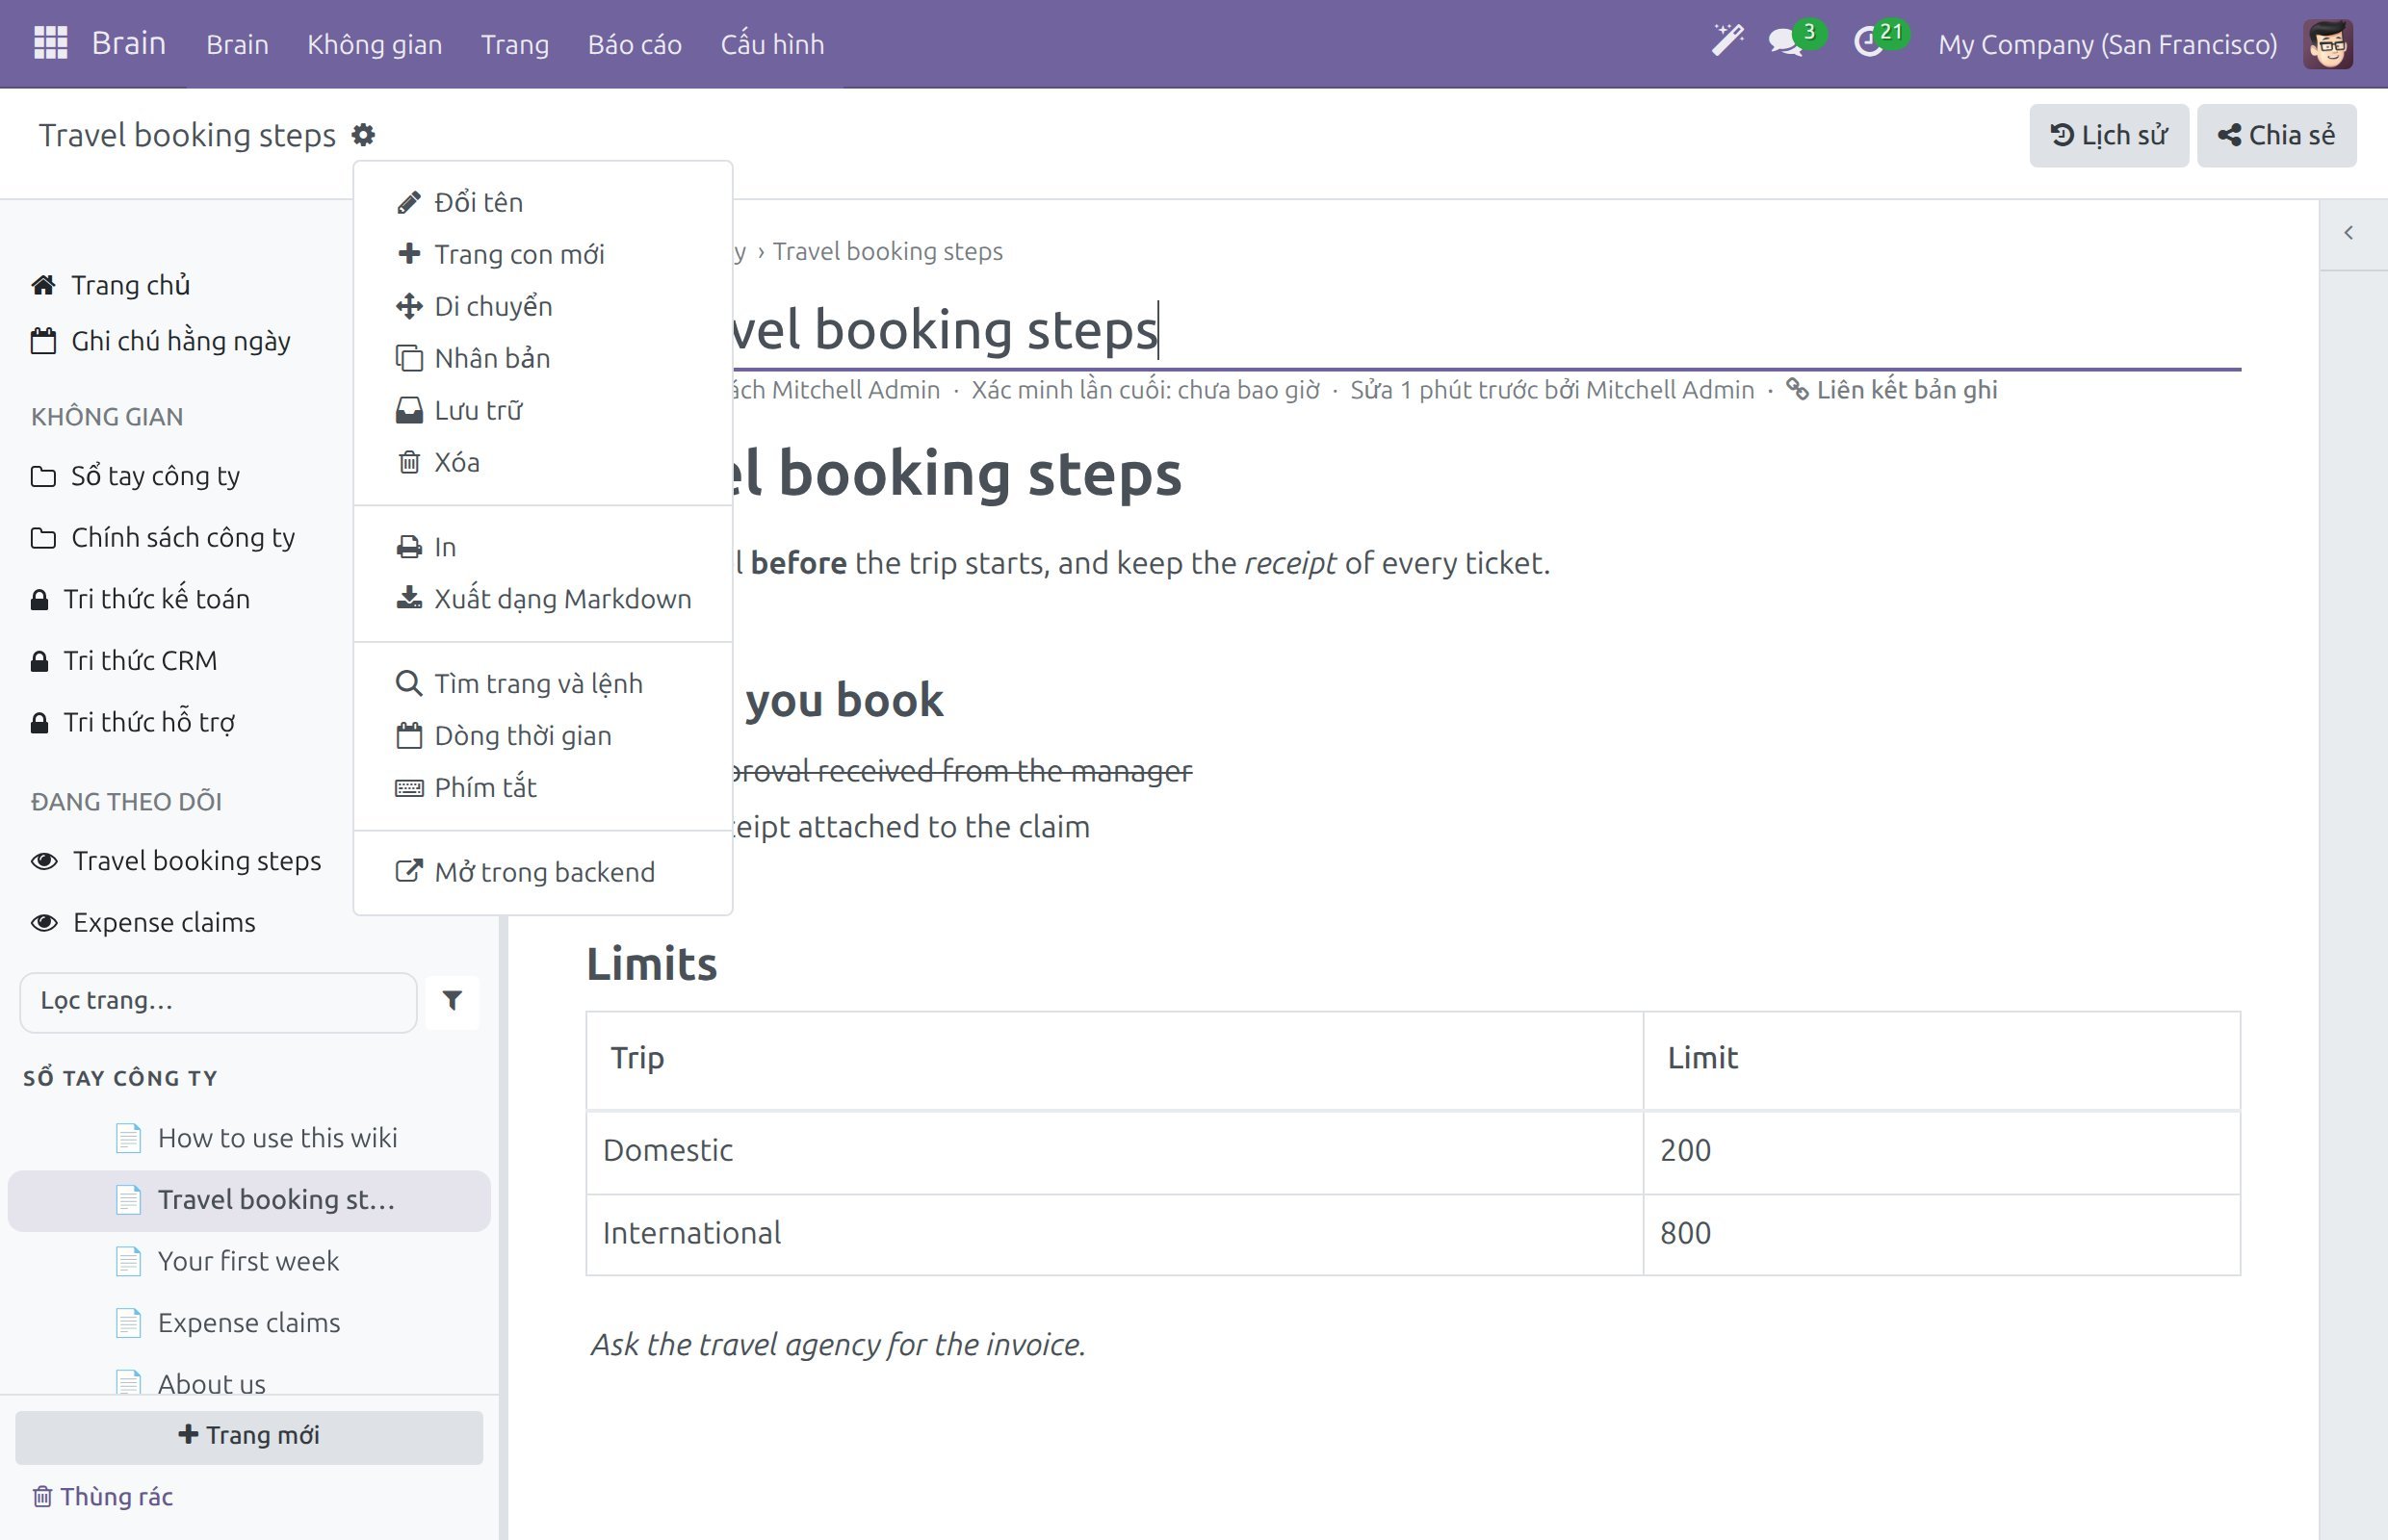
Task: Select Di chuyển menu entry
Action: coord(543,306)
